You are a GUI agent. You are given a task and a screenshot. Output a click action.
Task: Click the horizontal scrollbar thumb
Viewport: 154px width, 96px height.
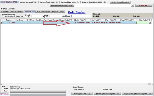click(149, 84)
